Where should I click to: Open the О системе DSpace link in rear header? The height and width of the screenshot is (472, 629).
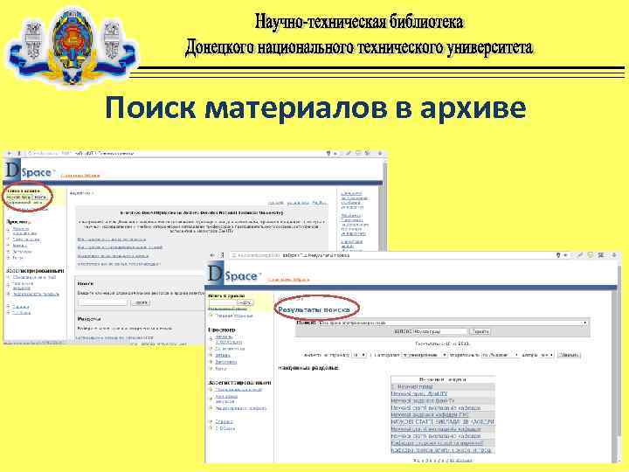[79, 176]
